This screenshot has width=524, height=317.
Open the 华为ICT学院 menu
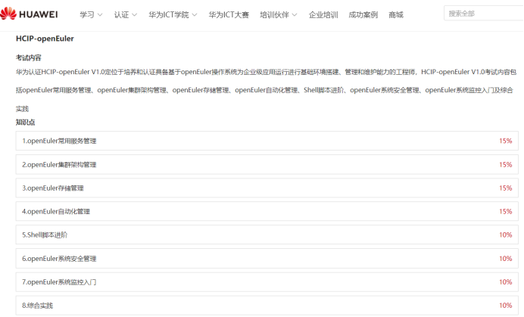(x=169, y=14)
